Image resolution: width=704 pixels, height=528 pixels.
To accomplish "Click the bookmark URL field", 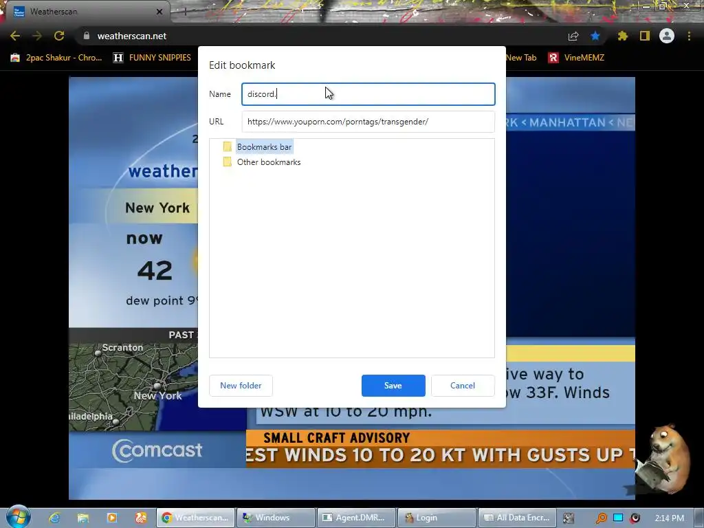I will [368, 122].
